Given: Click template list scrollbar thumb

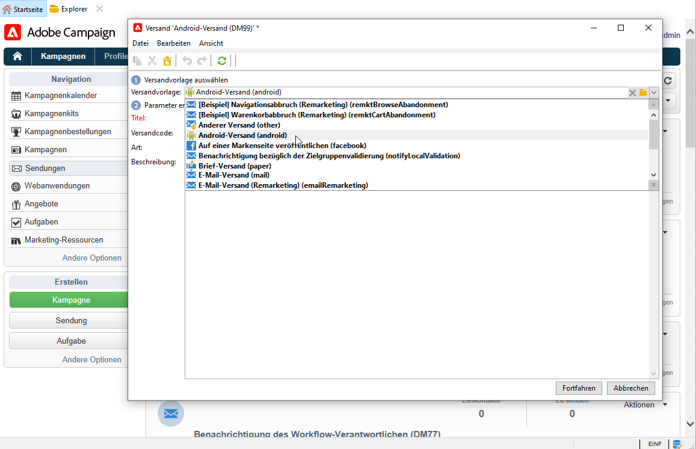Looking at the screenshot, I should [653, 135].
